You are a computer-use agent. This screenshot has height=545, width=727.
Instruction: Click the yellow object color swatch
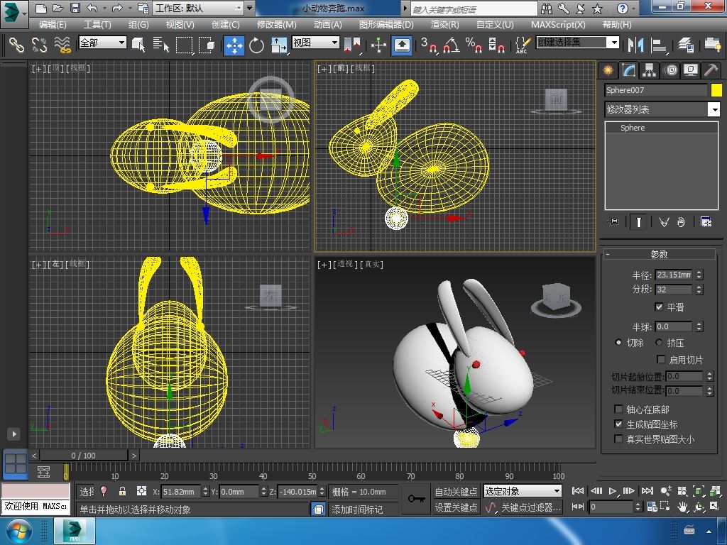coord(716,90)
